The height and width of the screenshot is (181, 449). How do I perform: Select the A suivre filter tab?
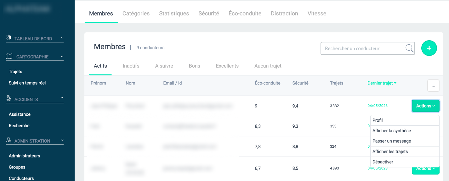coord(164,66)
